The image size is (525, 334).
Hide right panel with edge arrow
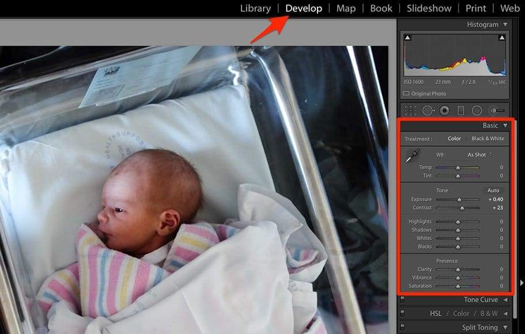click(x=522, y=283)
